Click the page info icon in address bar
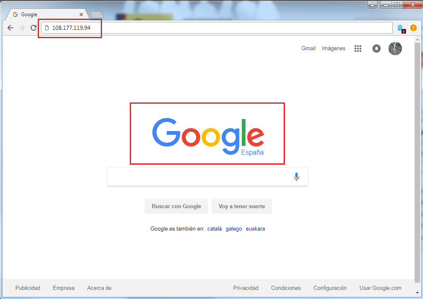 pos(47,28)
